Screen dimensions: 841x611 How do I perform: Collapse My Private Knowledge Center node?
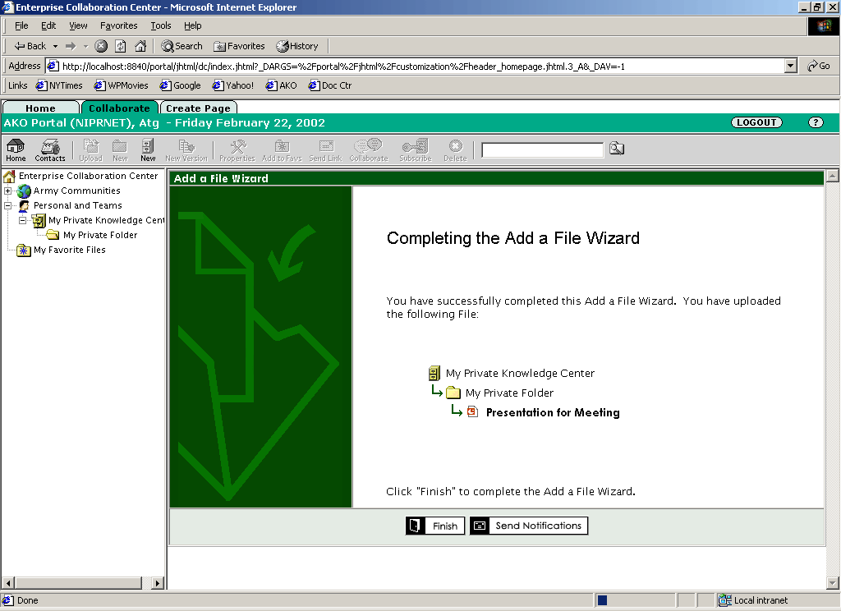(23, 221)
